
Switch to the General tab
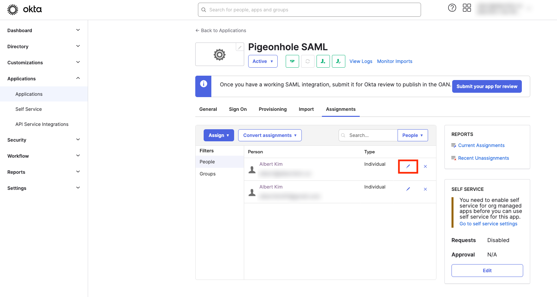tap(208, 109)
